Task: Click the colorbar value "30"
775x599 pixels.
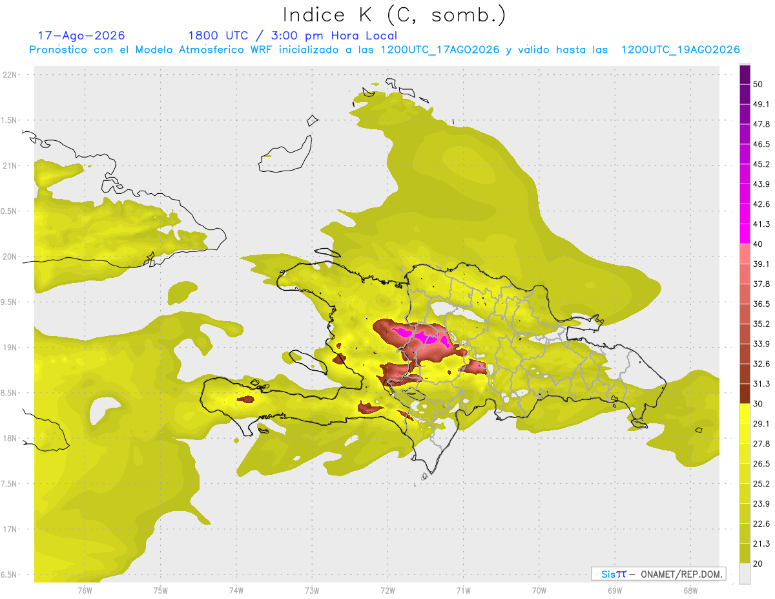Action: point(758,404)
